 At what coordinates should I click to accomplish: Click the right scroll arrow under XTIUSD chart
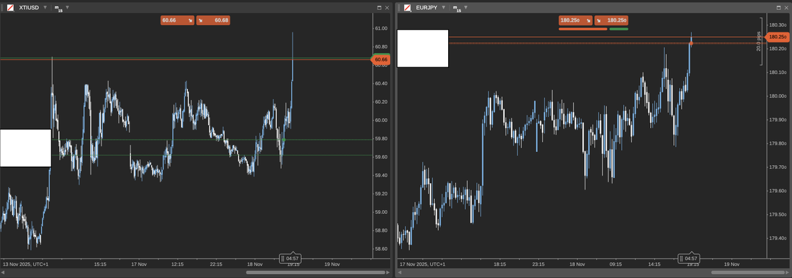click(x=389, y=272)
